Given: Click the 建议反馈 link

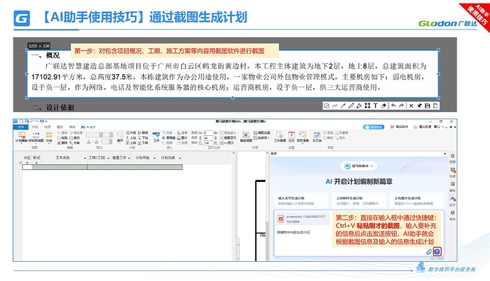Looking at the screenshot, I should click(423, 127).
